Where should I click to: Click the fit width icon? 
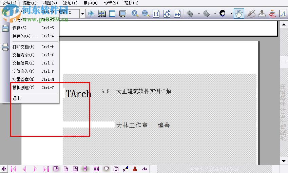[177, 14]
